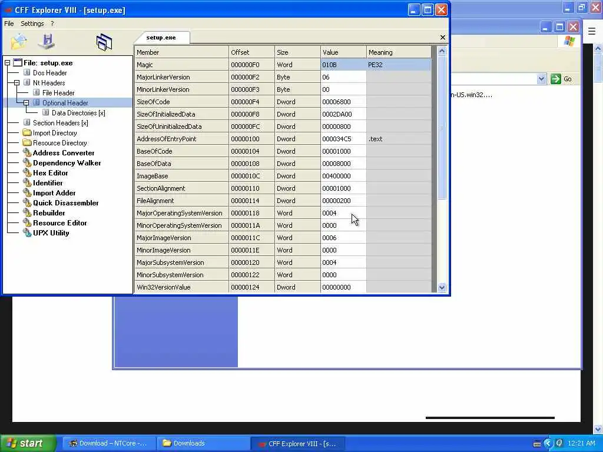Click the Offset column header
The width and height of the screenshot is (603, 452).
coord(251,52)
